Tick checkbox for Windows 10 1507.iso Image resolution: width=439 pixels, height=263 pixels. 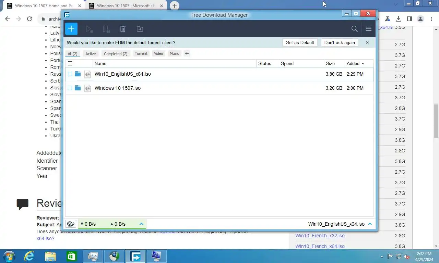pyautogui.click(x=70, y=88)
